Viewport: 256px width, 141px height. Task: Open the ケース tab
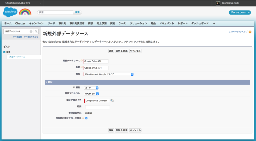(x=122, y=23)
